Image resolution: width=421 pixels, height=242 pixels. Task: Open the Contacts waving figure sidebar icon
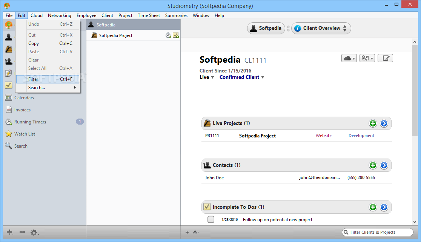[9, 61]
